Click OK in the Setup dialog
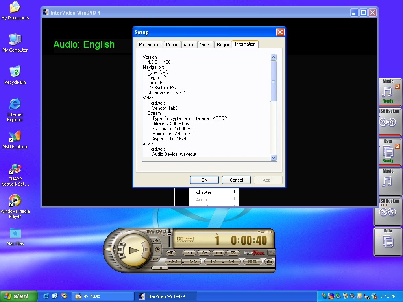This screenshot has height=302, width=403. click(x=204, y=180)
